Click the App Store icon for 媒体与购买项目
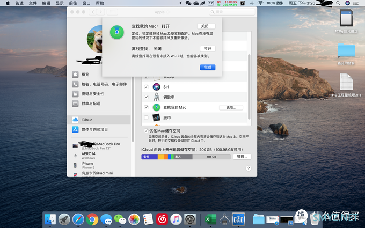This screenshot has height=228, width=365. (75, 130)
